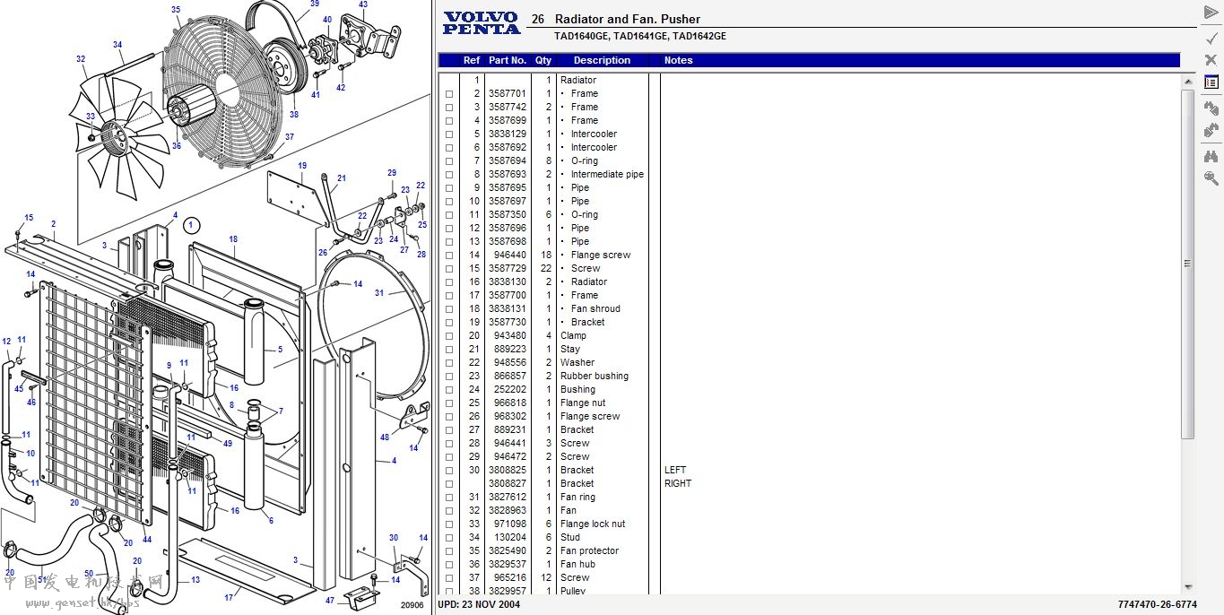Click the magnifying glass zoom icon

coord(1211,178)
